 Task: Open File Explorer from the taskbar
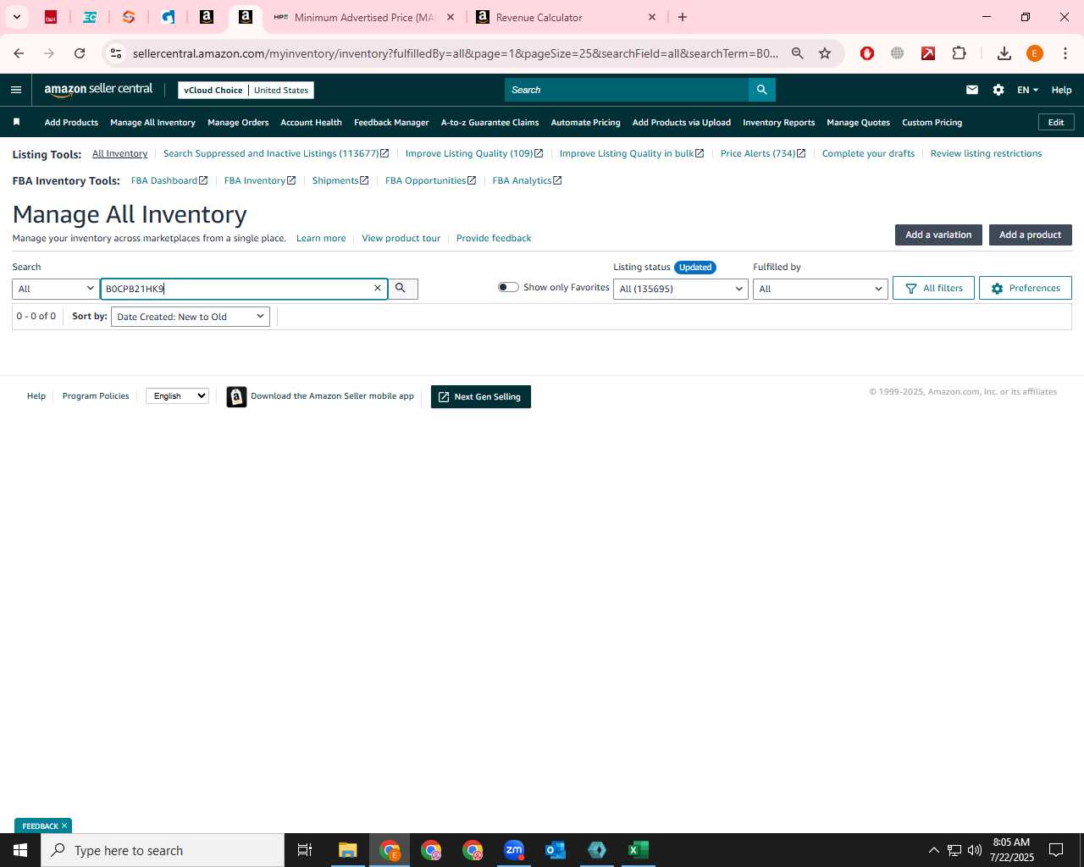click(348, 850)
